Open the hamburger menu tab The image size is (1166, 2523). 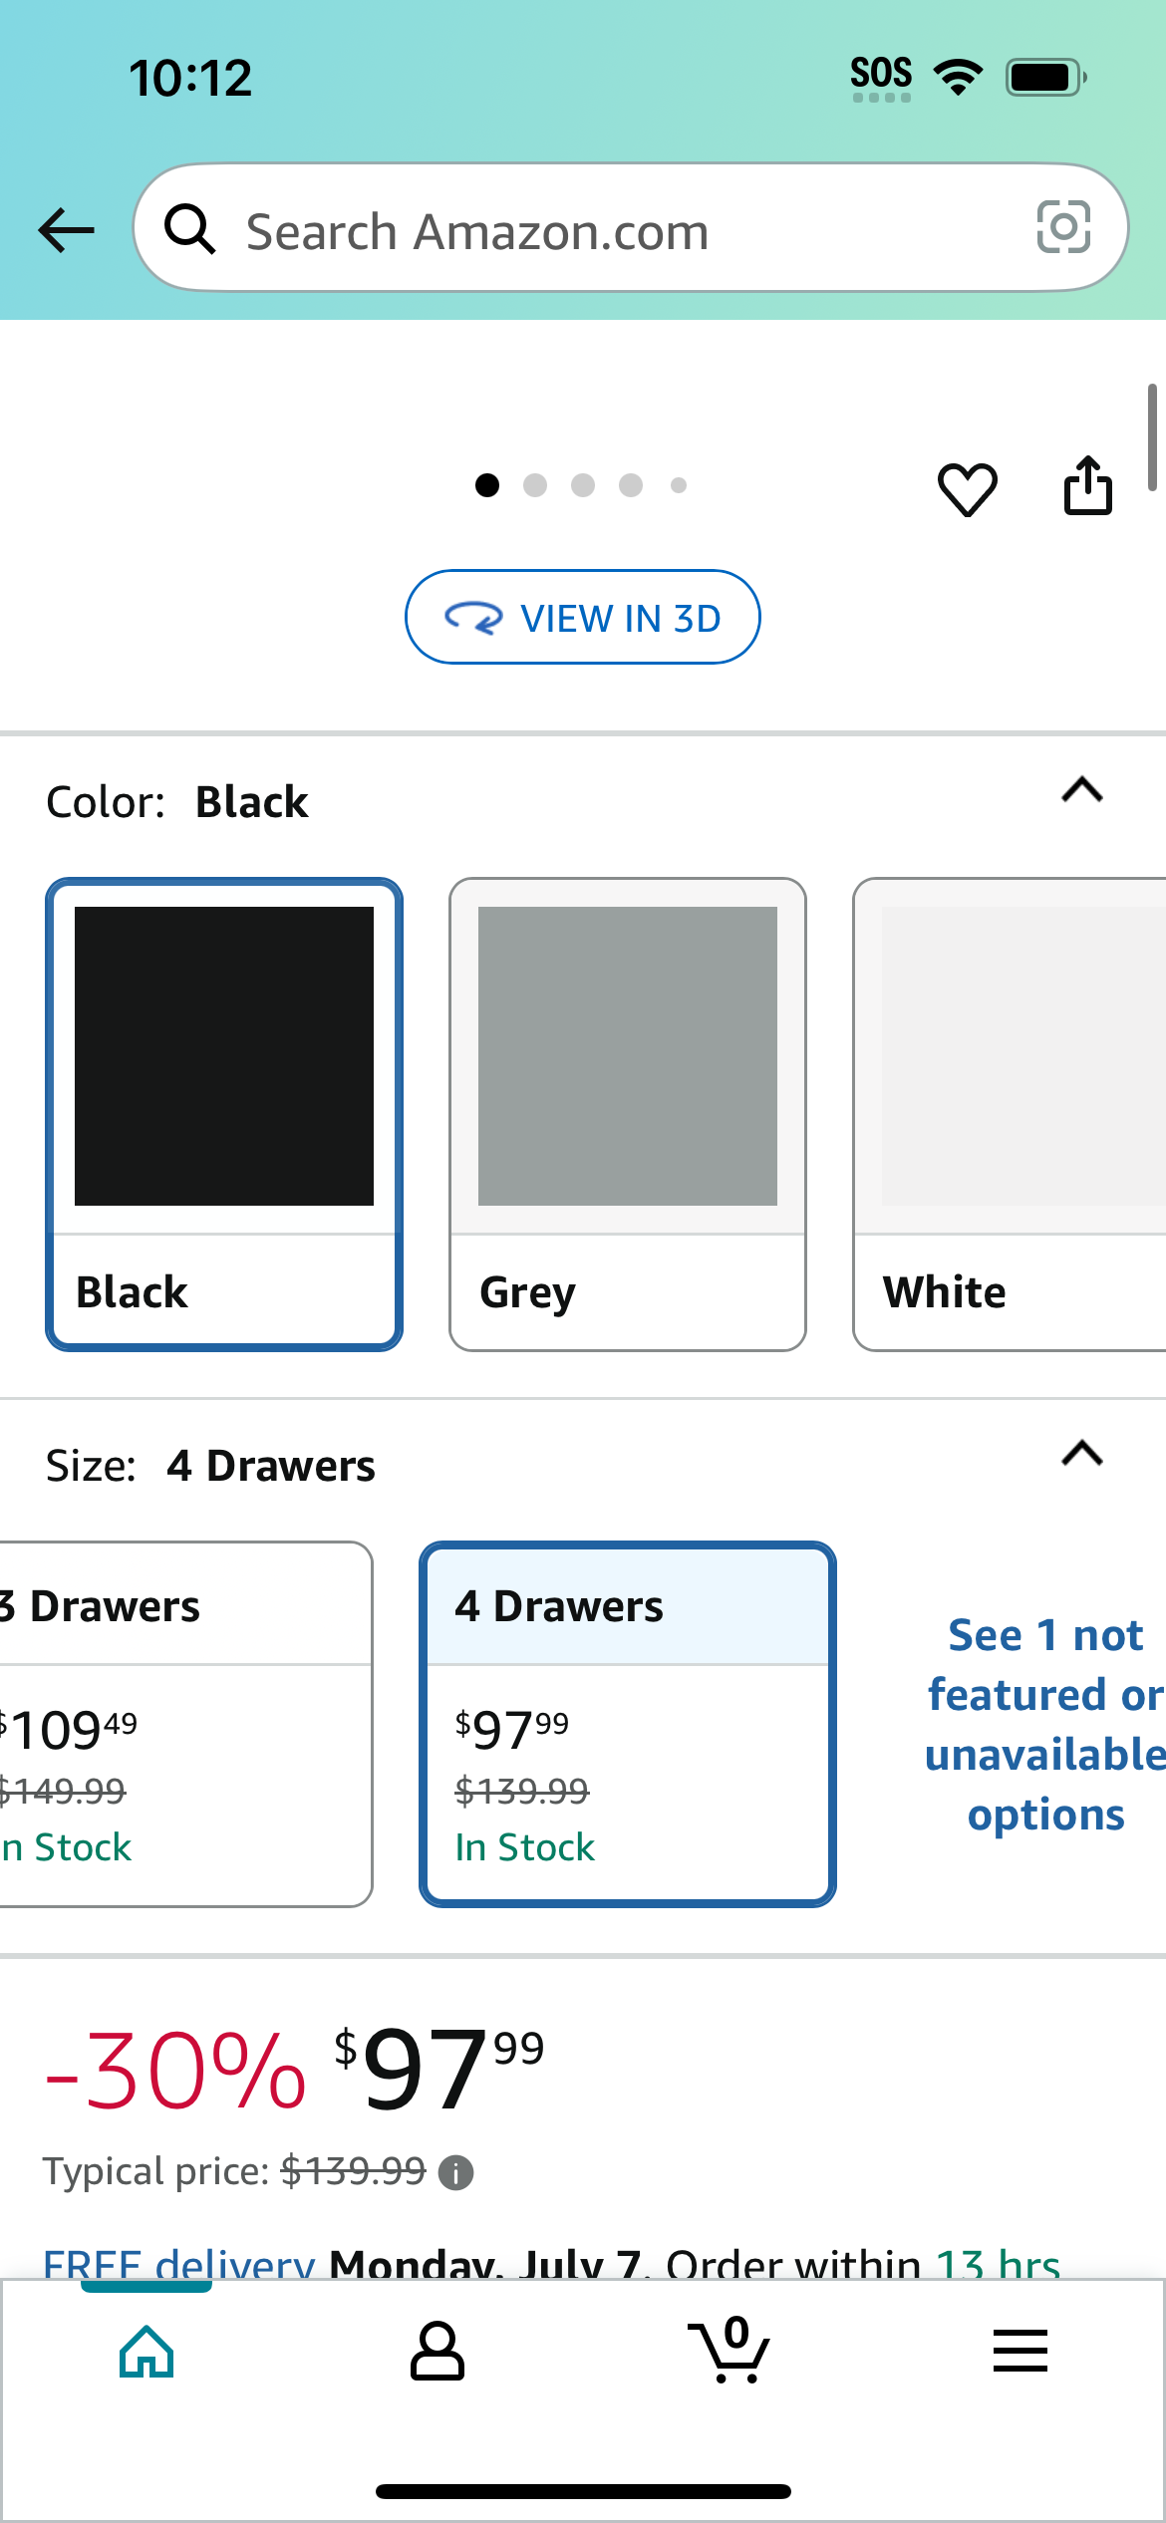pos(1020,2351)
